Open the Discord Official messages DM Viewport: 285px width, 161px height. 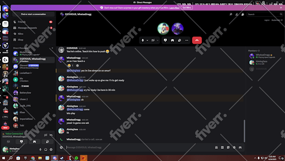(x=33, y=66)
